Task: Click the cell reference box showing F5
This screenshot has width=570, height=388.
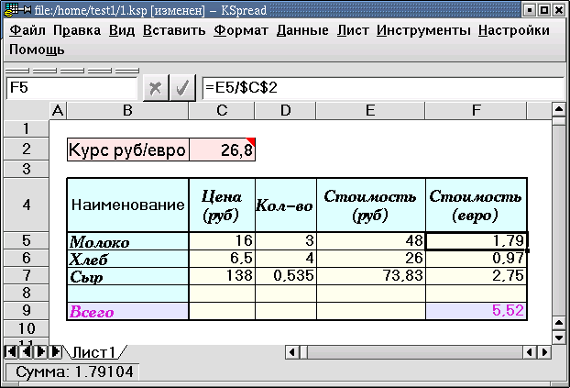Action: coord(71,88)
